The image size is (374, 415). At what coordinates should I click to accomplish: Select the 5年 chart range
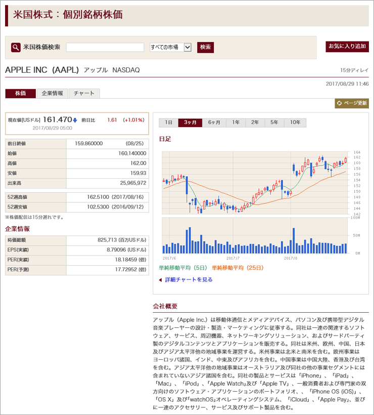point(274,122)
